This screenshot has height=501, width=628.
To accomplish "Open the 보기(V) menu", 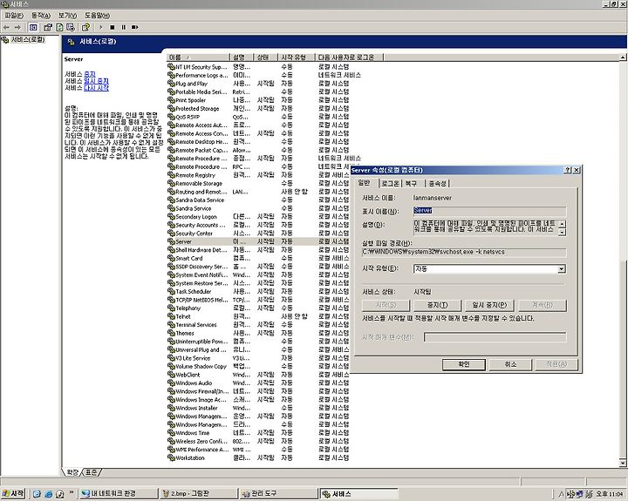I will (67, 15).
